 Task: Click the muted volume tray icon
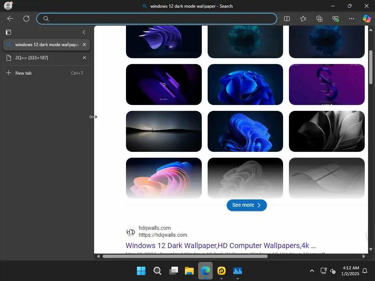click(x=333, y=271)
